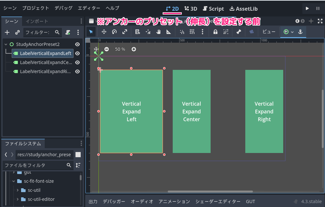Switch to the 3D workspace tab

point(191,9)
